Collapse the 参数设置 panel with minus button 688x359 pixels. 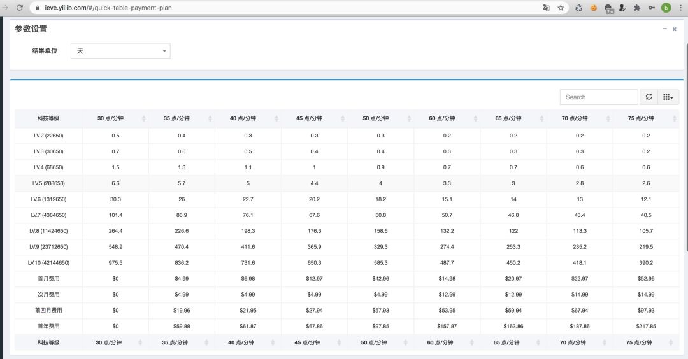tap(664, 29)
